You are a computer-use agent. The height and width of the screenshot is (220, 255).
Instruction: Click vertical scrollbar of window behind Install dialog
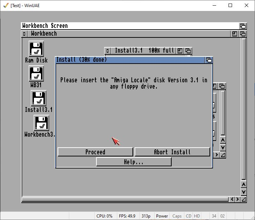pyautogui.click(x=223, y=113)
